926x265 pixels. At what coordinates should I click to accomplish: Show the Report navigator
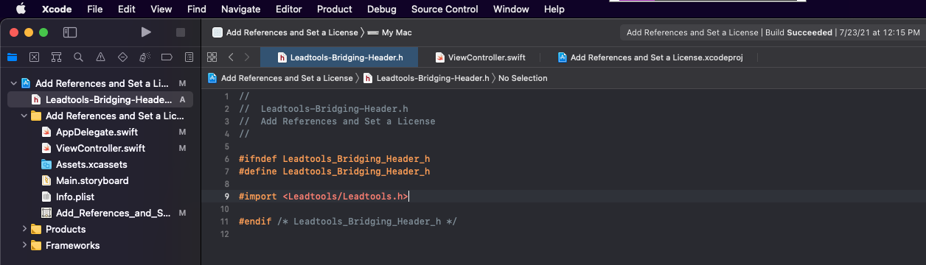click(189, 57)
